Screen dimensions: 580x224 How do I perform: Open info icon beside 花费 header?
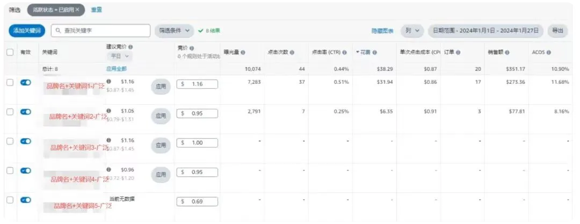coord(374,53)
